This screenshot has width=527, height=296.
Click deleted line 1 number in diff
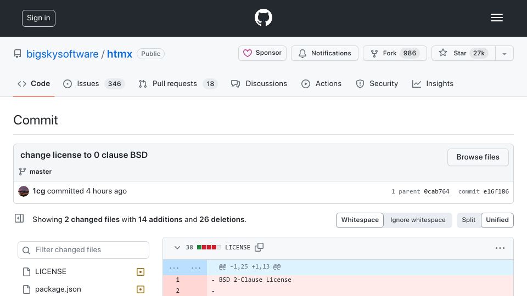[x=177, y=280]
